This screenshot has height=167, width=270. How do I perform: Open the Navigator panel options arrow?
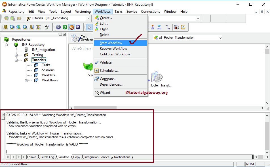(60, 34)
